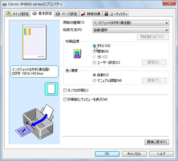Select the 標準(N) print quality radio button

pyautogui.click(x=94, y=52)
